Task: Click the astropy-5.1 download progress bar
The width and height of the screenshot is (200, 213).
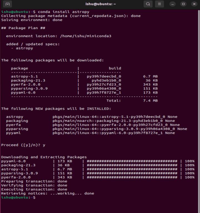Action: (132, 169)
